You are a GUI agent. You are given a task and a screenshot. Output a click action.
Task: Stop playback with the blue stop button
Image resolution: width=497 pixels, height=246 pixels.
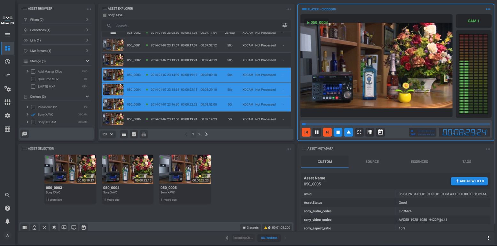(x=338, y=132)
